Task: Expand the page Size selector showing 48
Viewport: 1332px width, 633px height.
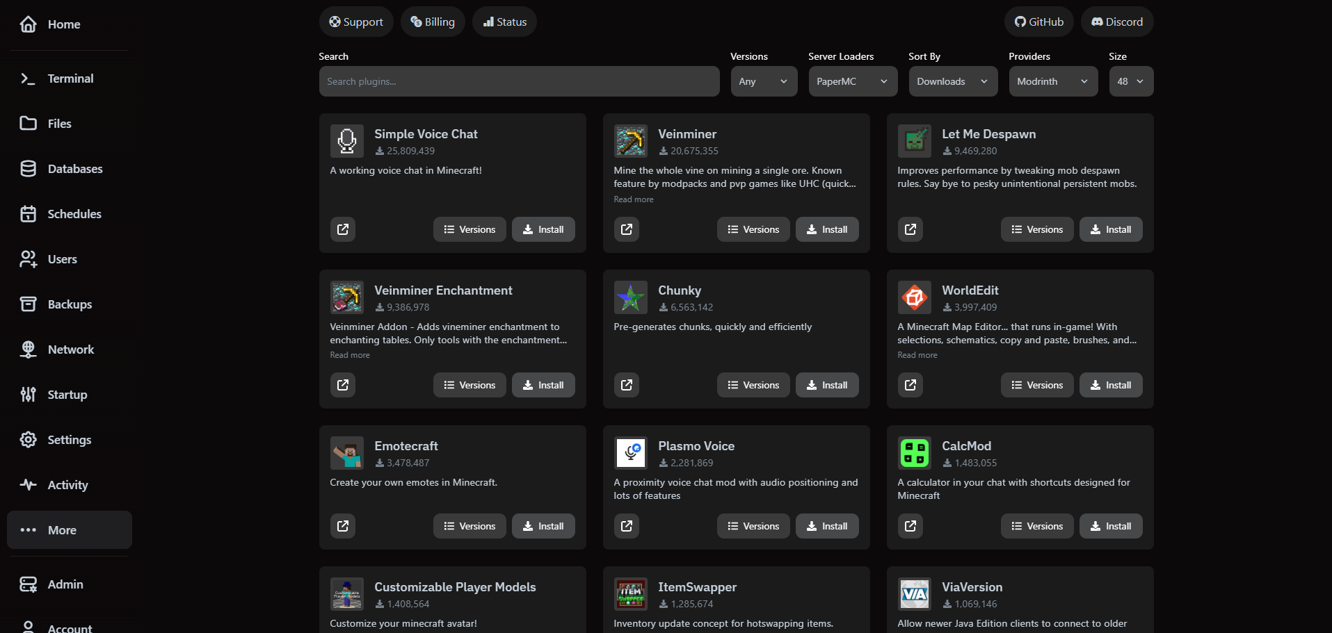Action: click(1130, 81)
